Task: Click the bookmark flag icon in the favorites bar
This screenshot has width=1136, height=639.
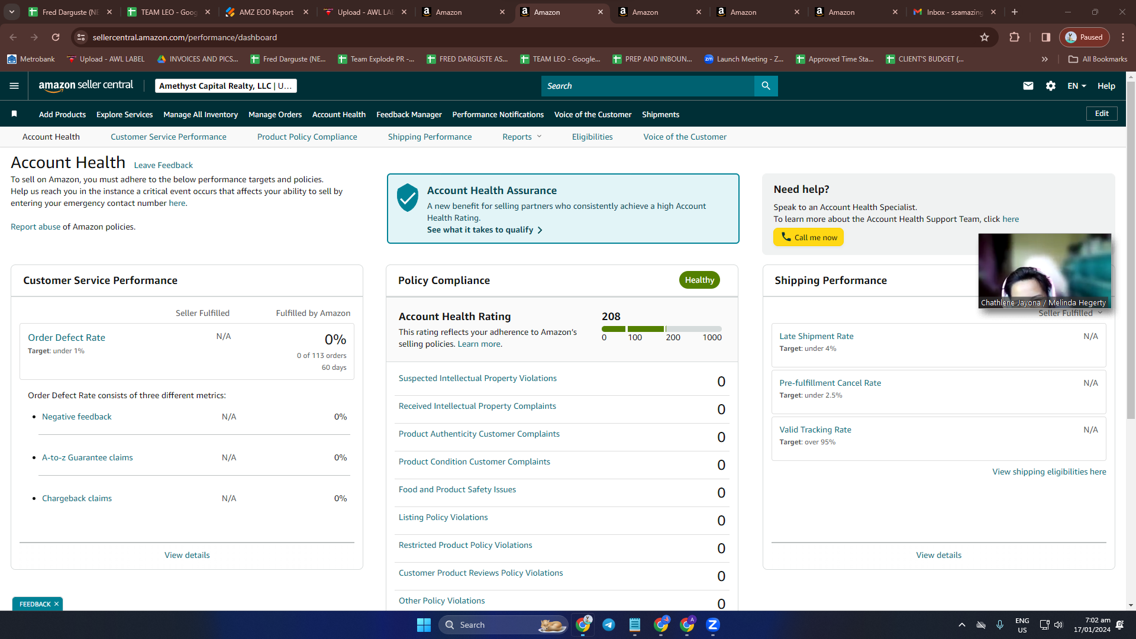Action: coord(14,114)
